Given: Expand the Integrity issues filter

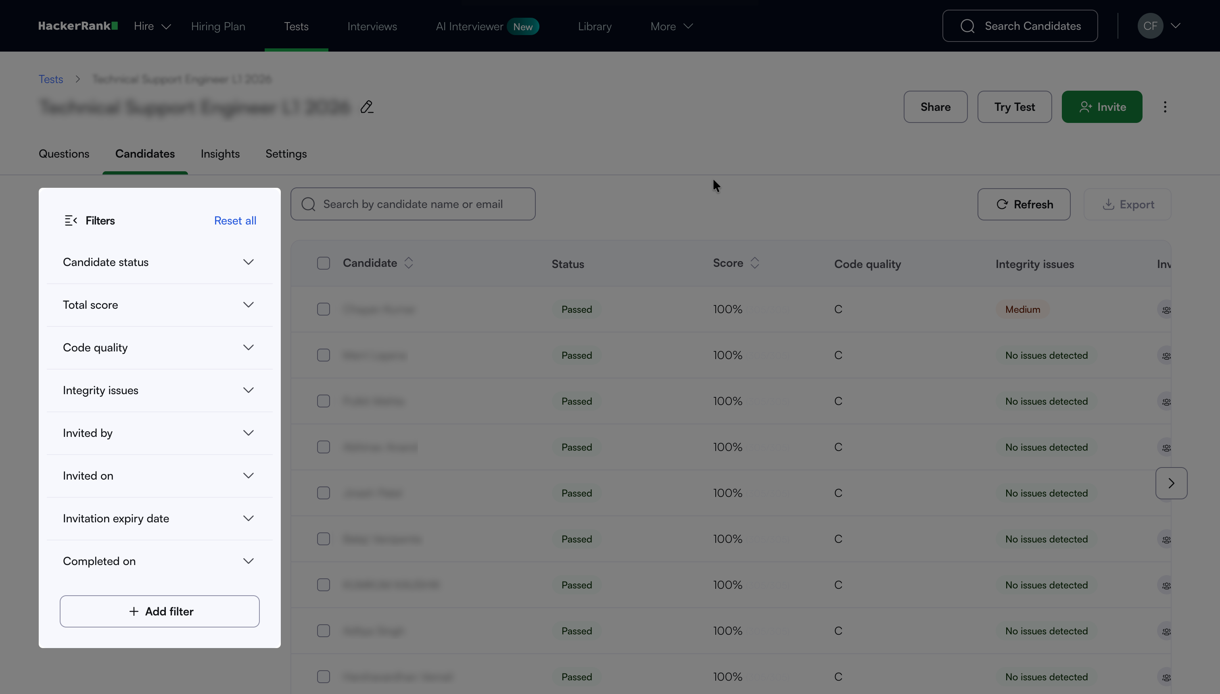Looking at the screenshot, I should pos(159,391).
